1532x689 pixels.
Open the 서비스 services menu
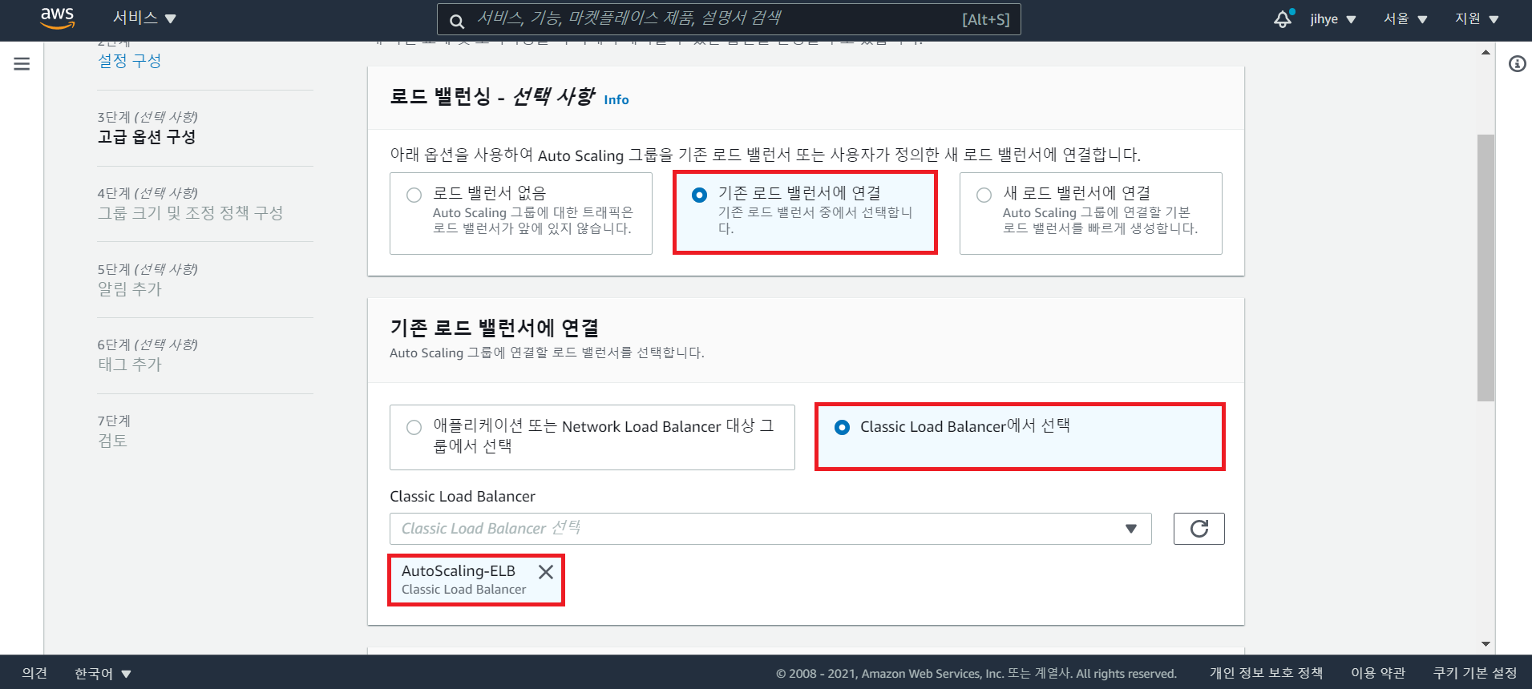click(144, 18)
